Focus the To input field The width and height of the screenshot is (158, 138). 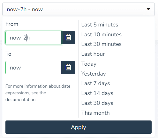coord(34,68)
